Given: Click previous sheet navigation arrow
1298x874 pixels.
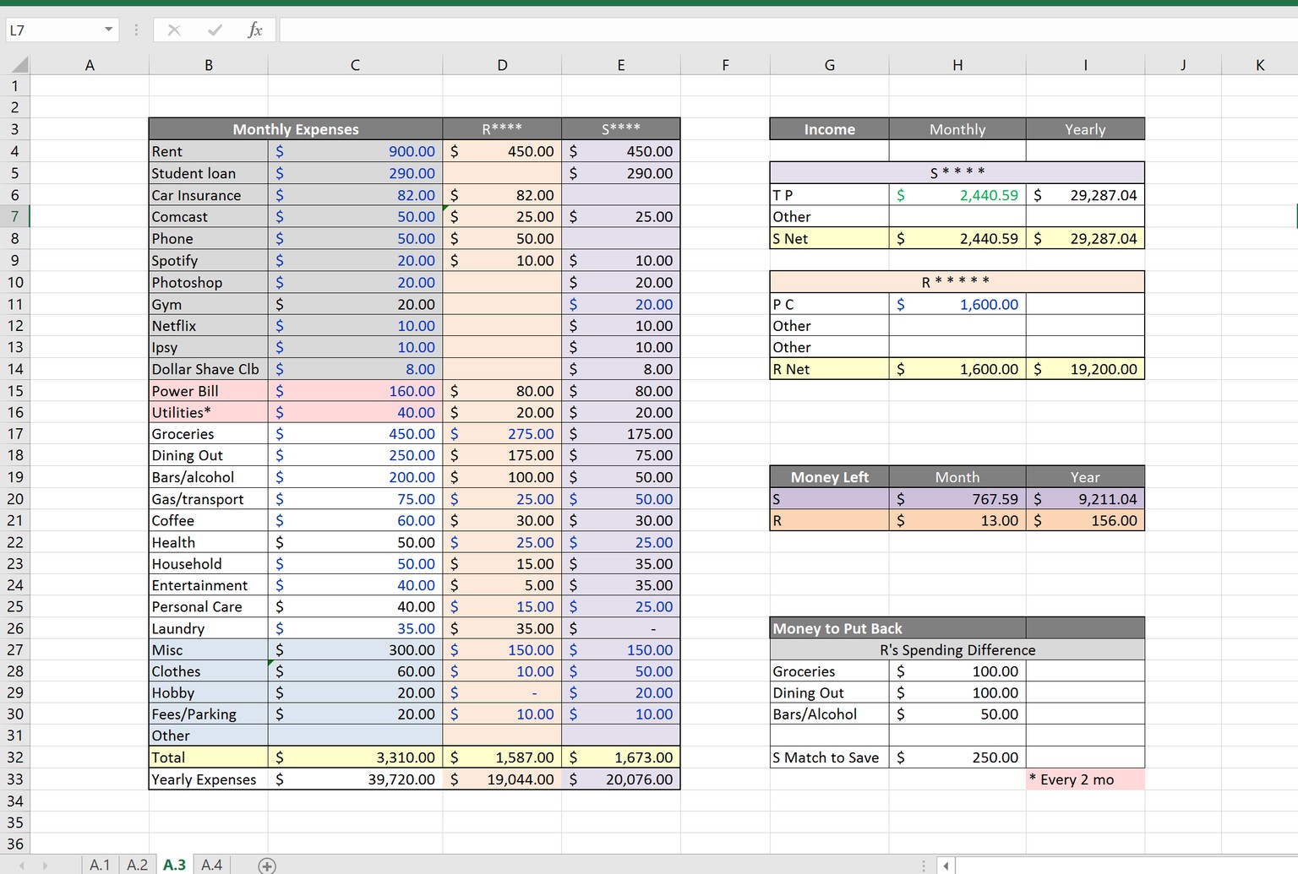Looking at the screenshot, I should pyautogui.click(x=21, y=866).
